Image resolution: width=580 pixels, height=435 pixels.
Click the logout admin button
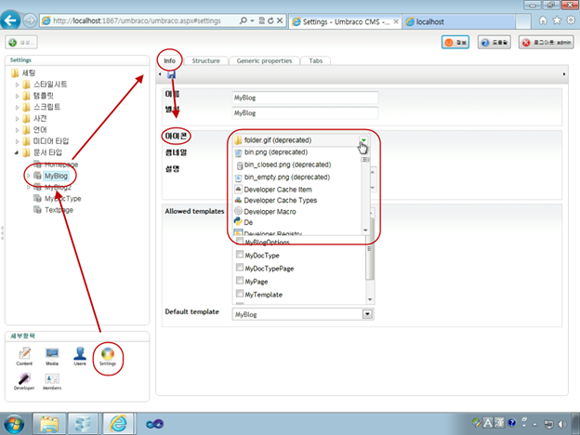(x=547, y=43)
